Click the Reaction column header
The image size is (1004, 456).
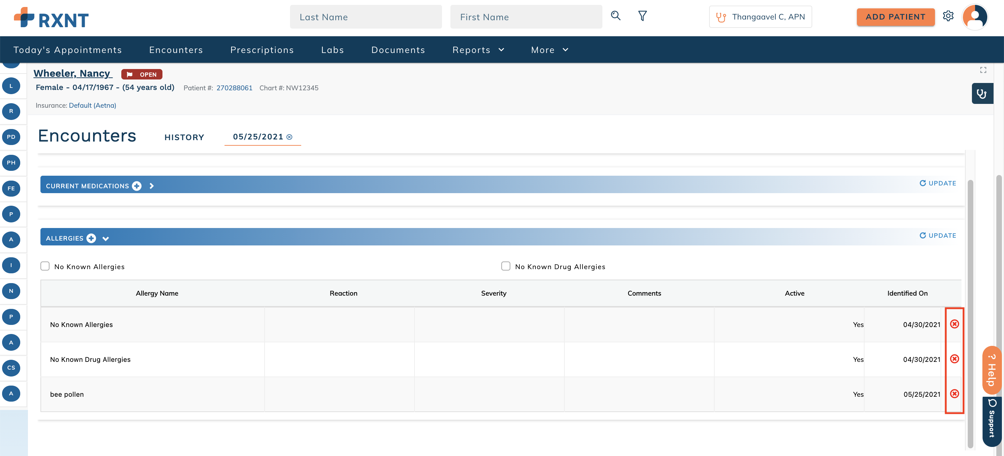click(x=343, y=293)
